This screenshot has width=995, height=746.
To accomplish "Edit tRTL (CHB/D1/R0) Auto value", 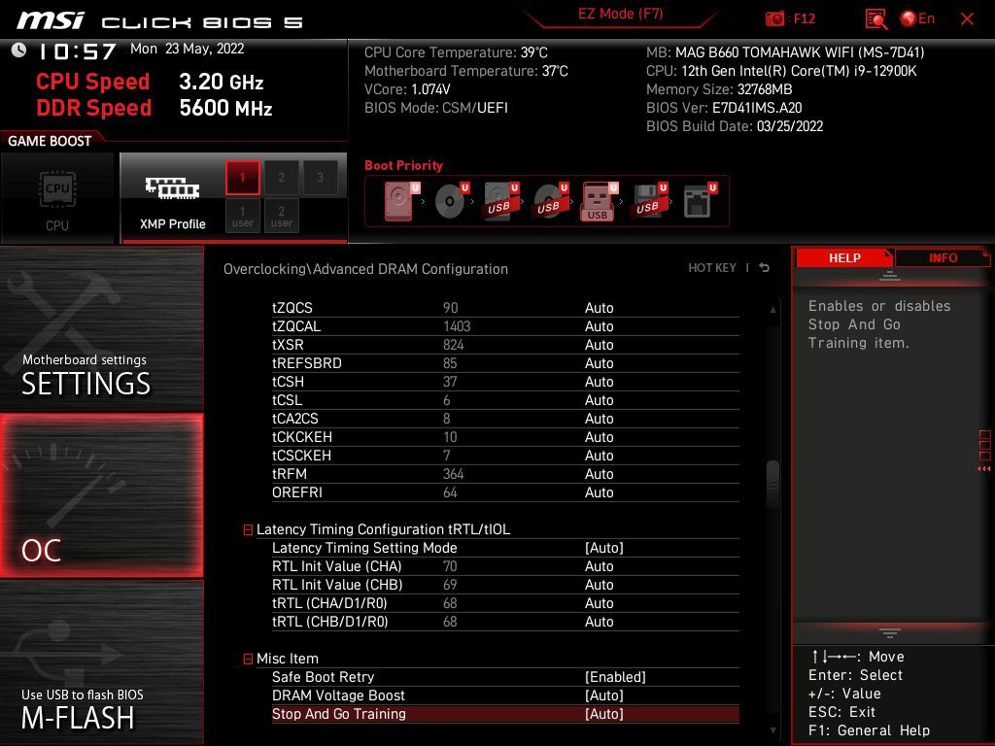I will point(599,622).
